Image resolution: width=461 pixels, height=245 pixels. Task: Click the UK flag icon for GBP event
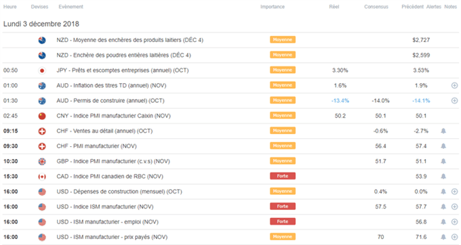(42, 161)
